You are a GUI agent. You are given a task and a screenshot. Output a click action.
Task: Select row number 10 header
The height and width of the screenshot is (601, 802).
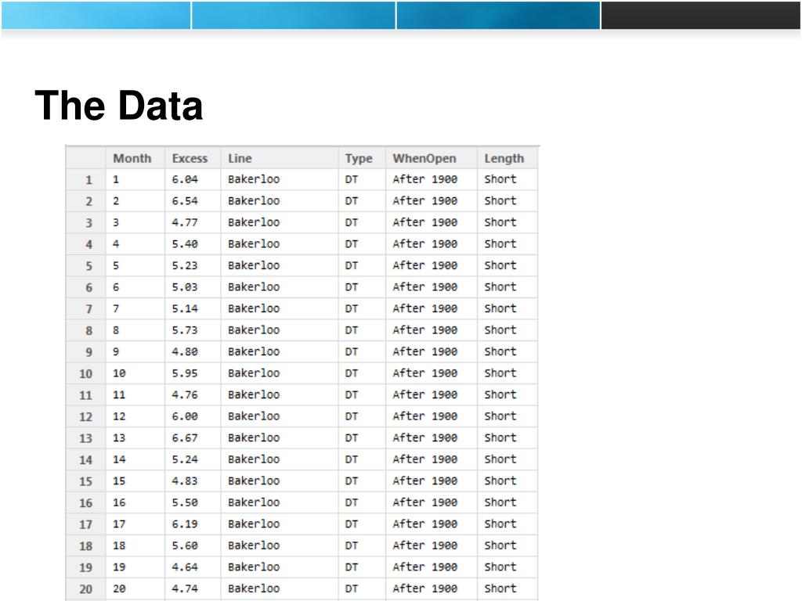[x=85, y=373]
